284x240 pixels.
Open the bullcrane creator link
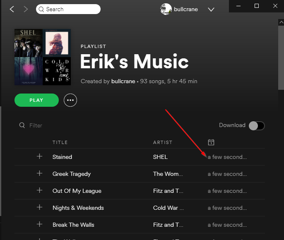(x=123, y=81)
